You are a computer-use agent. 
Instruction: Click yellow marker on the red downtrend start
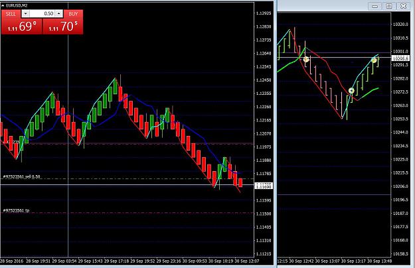(x=306, y=60)
